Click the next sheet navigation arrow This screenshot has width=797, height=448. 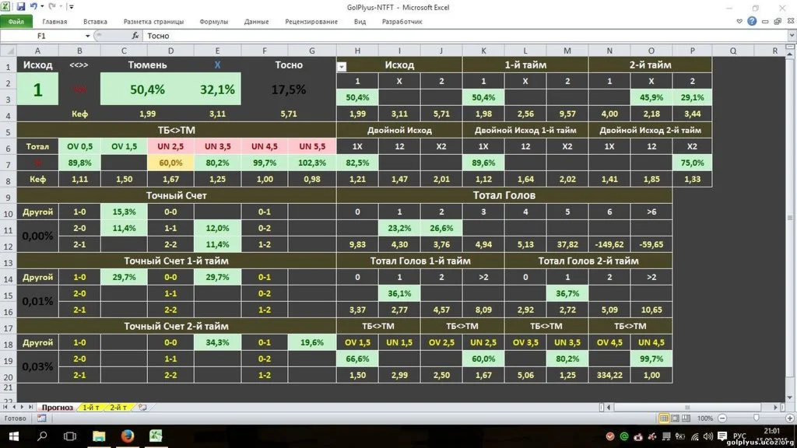coord(22,407)
